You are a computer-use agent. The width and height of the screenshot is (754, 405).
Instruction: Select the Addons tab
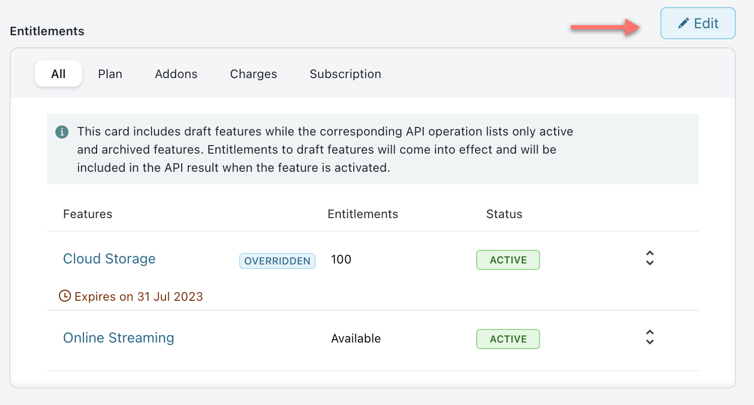176,74
